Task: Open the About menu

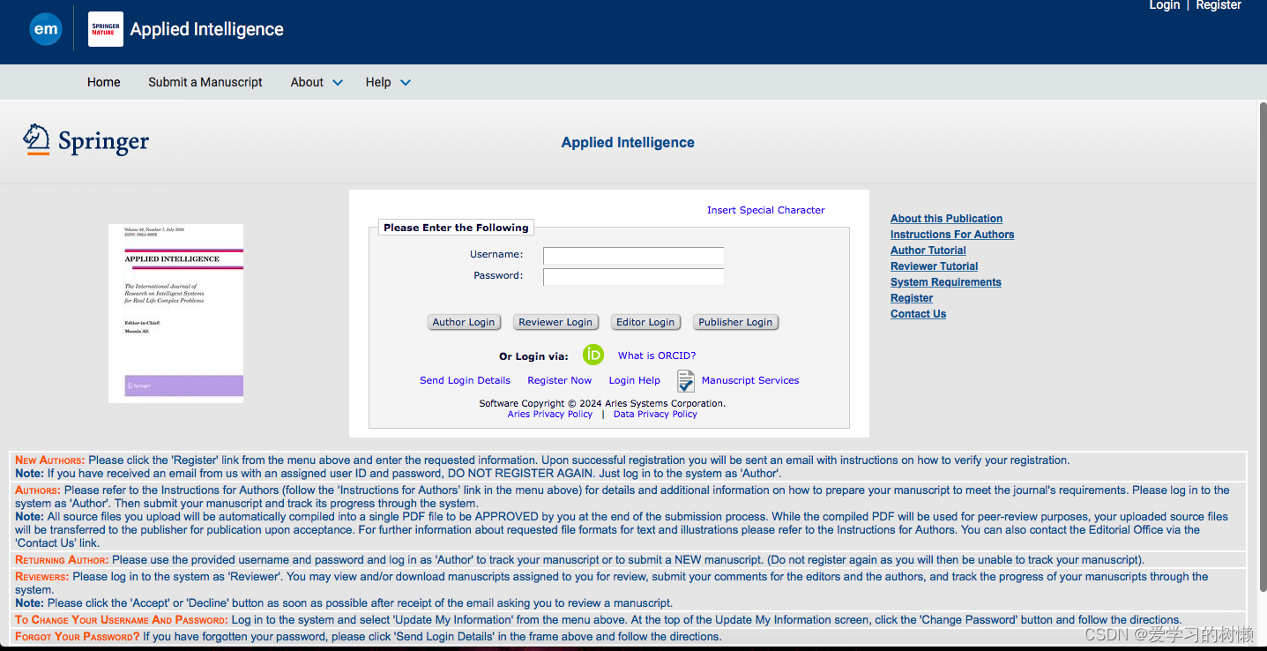Action: point(307,82)
